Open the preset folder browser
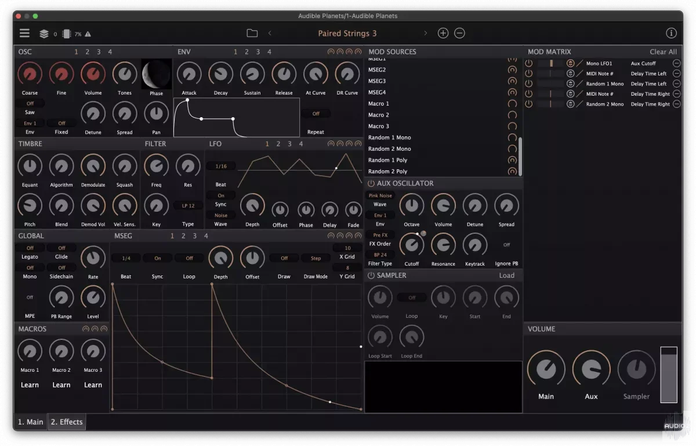The width and height of the screenshot is (696, 446). tap(252, 33)
